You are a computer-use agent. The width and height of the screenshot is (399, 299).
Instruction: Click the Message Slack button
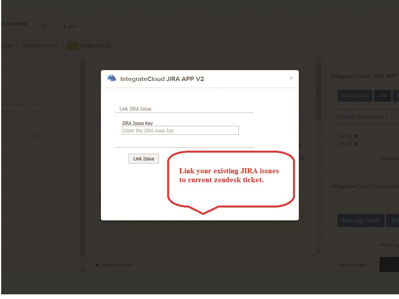point(361,220)
